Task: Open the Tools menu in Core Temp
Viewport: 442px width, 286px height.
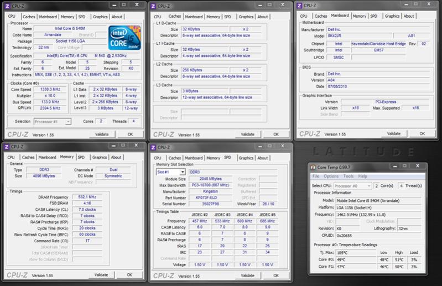Action: [x=349, y=176]
